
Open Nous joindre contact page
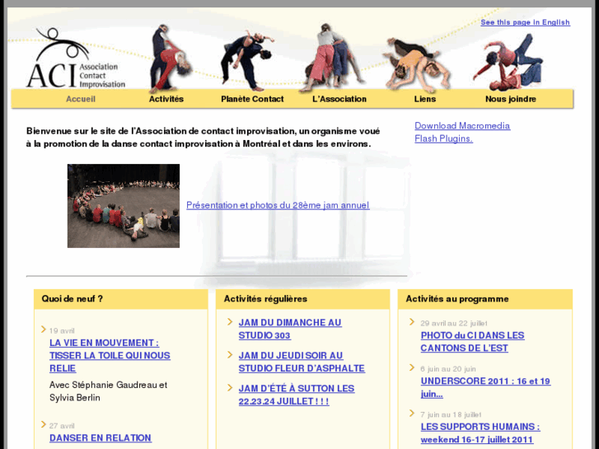click(x=510, y=99)
